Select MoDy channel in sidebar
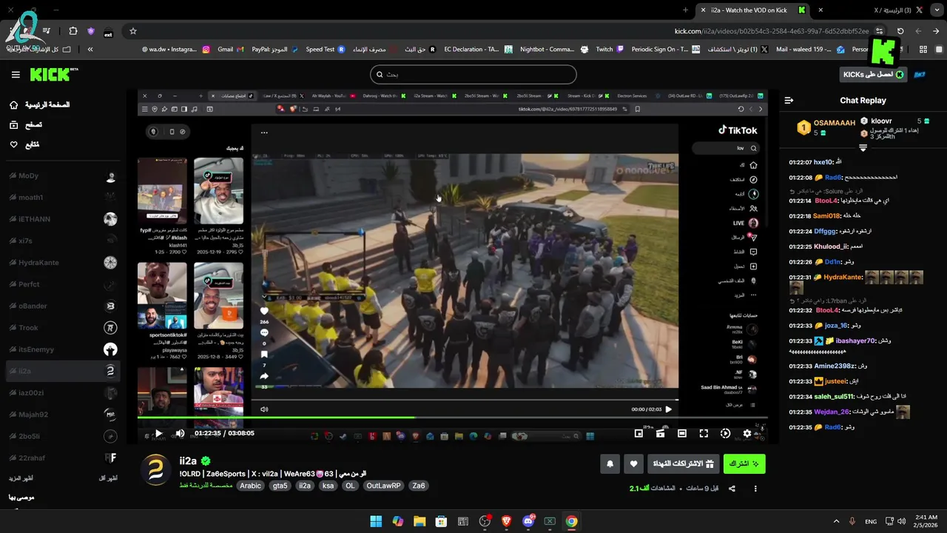 (x=63, y=176)
